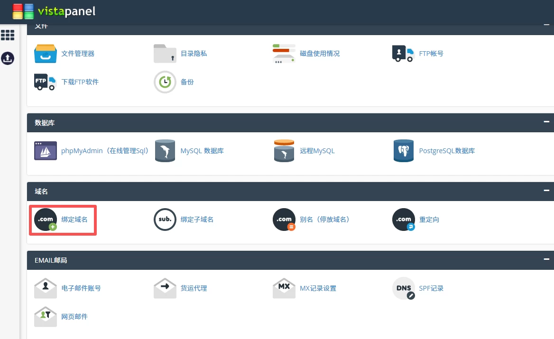Collapse the 数据库 section
Viewport: 554px width, 339px height.
pos(546,122)
